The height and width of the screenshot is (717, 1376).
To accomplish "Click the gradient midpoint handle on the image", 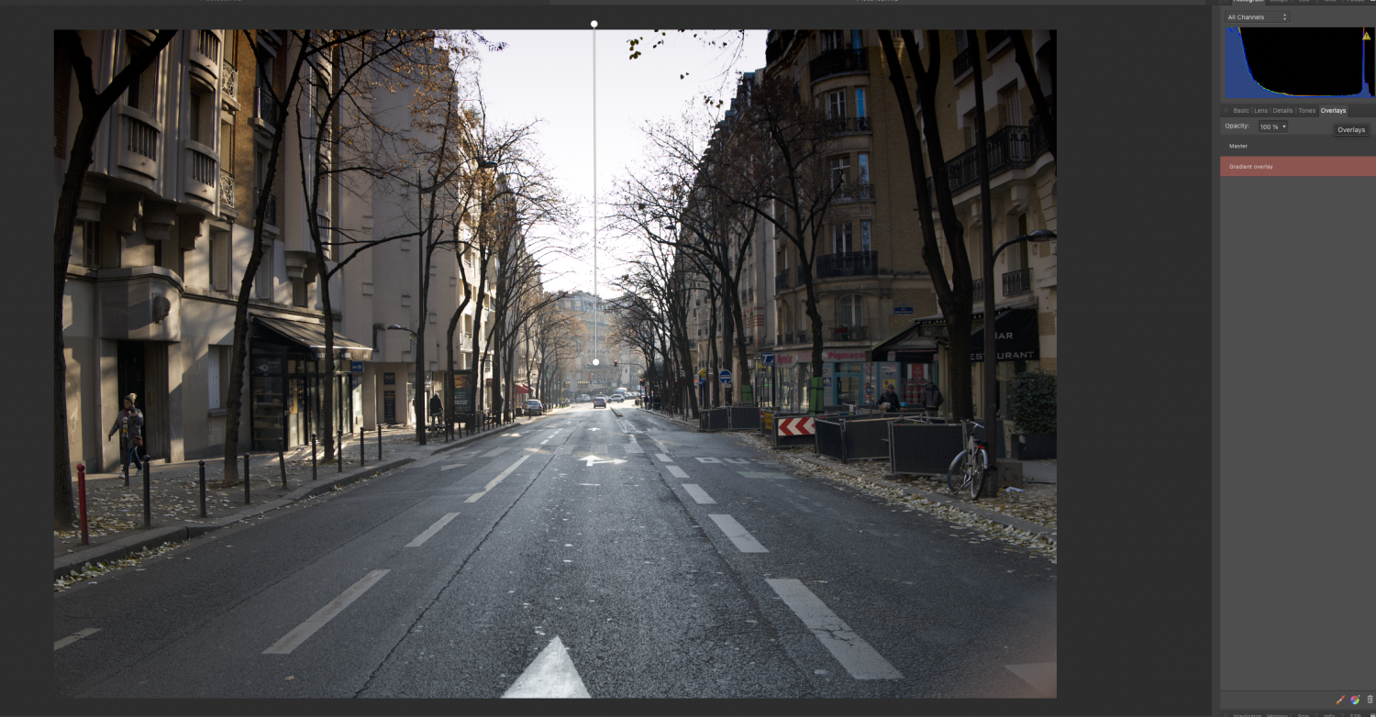I will [596, 361].
